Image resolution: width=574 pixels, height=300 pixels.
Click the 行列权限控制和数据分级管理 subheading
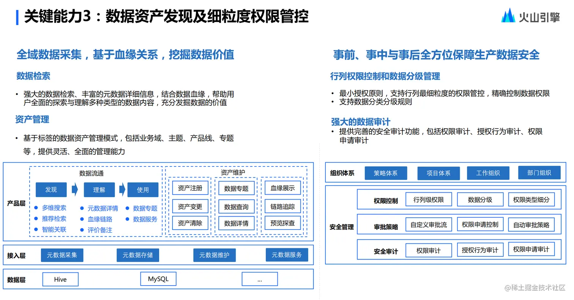pyautogui.click(x=385, y=76)
